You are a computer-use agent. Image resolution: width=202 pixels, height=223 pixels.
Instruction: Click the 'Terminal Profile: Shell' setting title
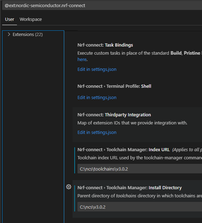[114, 86]
